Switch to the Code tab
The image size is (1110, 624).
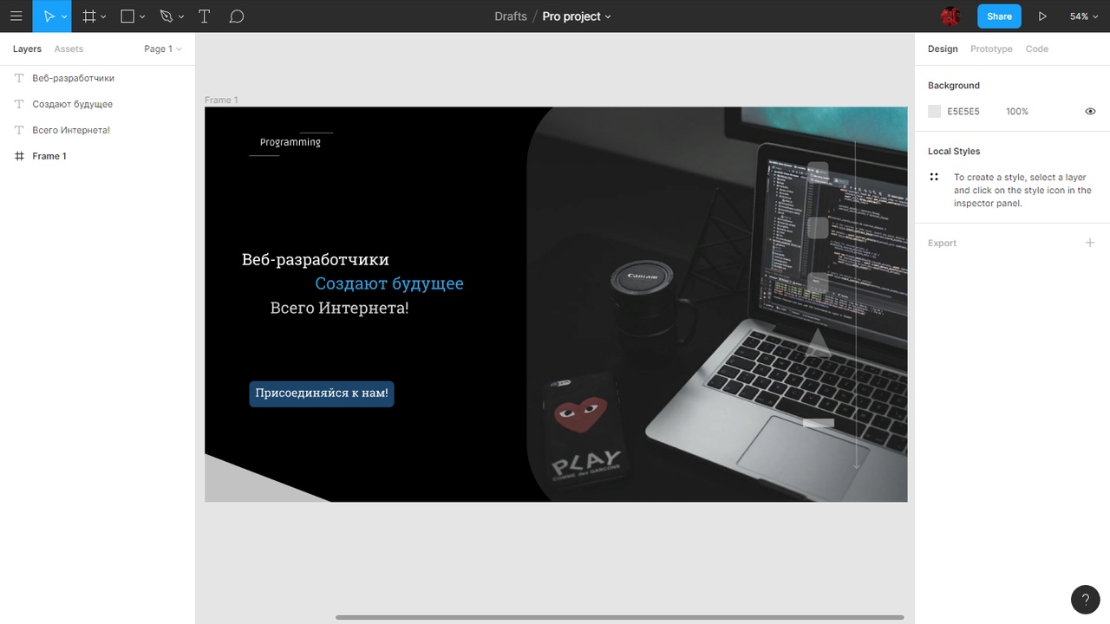[1036, 49]
